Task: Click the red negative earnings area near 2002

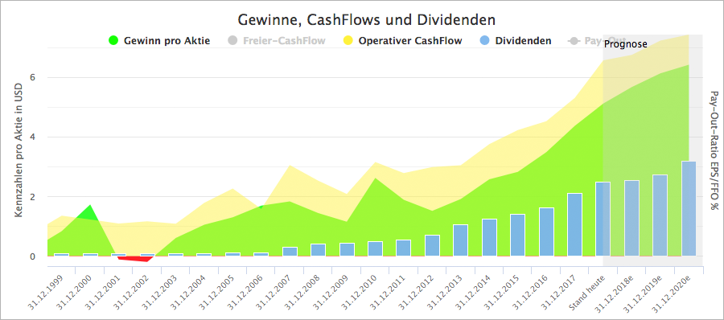Action: 136,259
